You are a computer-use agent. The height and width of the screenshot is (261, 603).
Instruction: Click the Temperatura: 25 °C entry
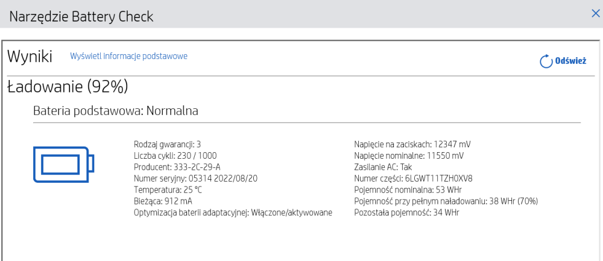click(168, 189)
